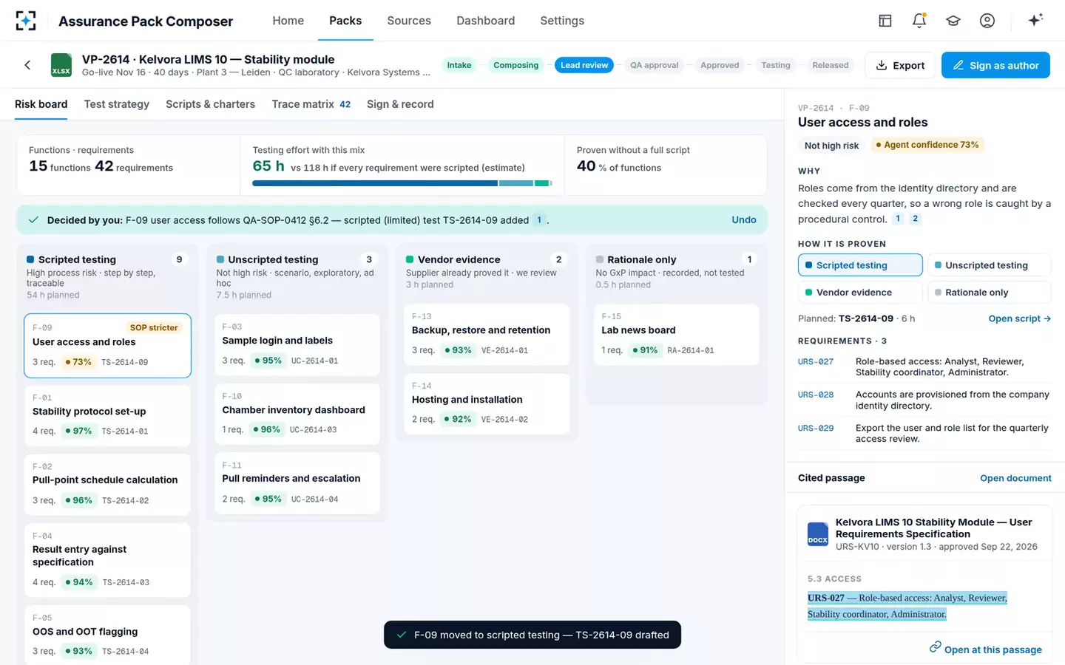Click the Released workflow stage
This screenshot has height=665, width=1065.
pyautogui.click(x=830, y=65)
